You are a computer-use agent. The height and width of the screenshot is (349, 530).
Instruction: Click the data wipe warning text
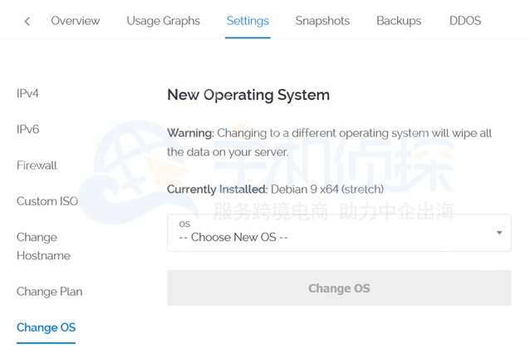(x=329, y=142)
